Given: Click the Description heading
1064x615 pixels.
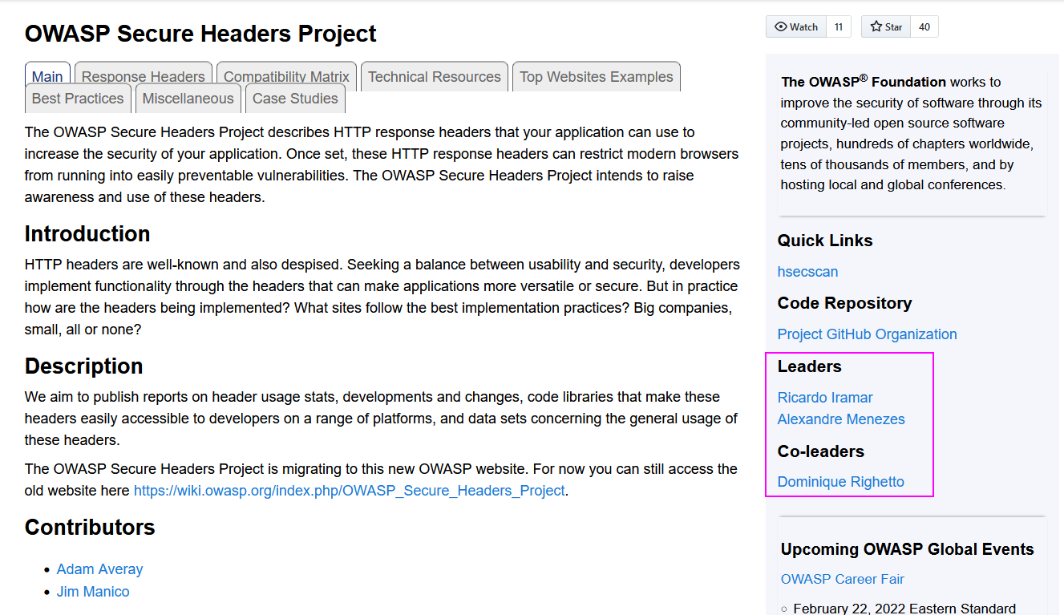Looking at the screenshot, I should 84,366.
